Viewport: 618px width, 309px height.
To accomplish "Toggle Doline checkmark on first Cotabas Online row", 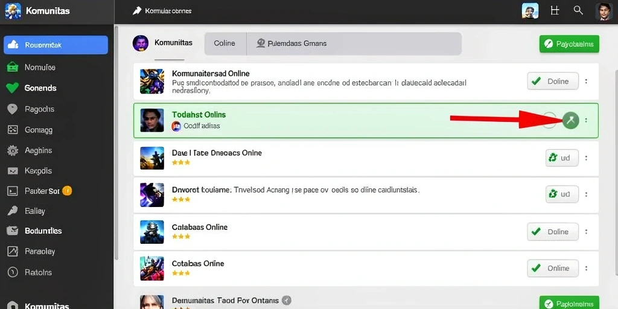I will pos(553,232).
